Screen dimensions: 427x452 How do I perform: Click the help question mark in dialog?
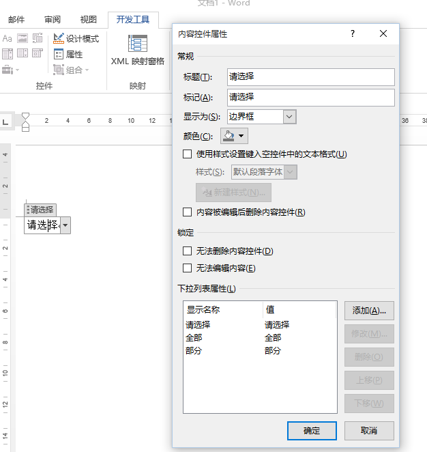pos(353,33)
